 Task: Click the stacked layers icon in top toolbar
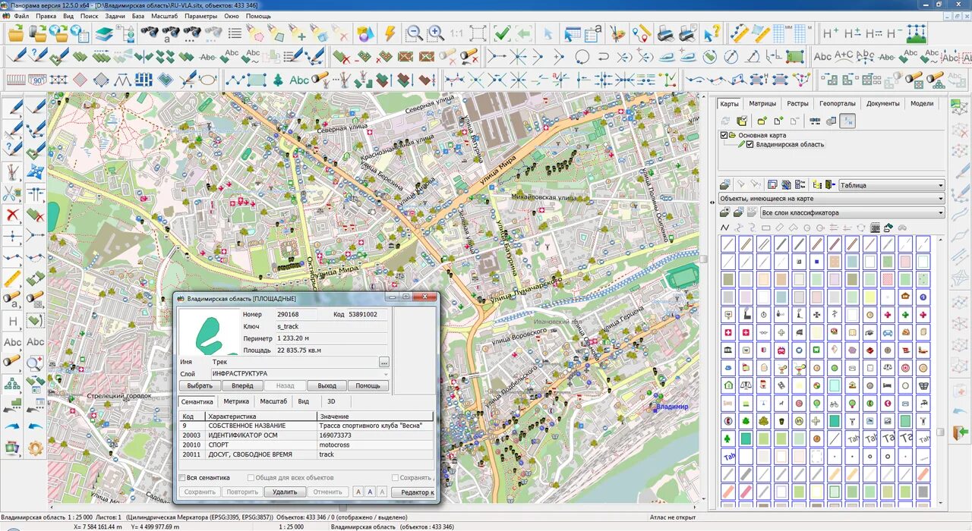[x=104, y=33]
